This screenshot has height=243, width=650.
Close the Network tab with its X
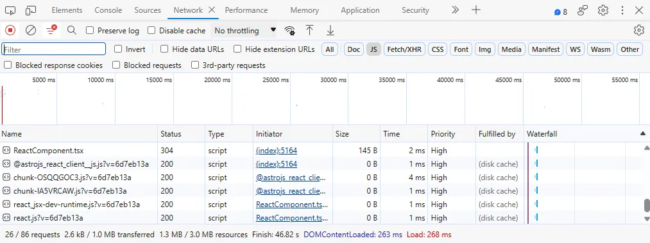coord(212,10)
